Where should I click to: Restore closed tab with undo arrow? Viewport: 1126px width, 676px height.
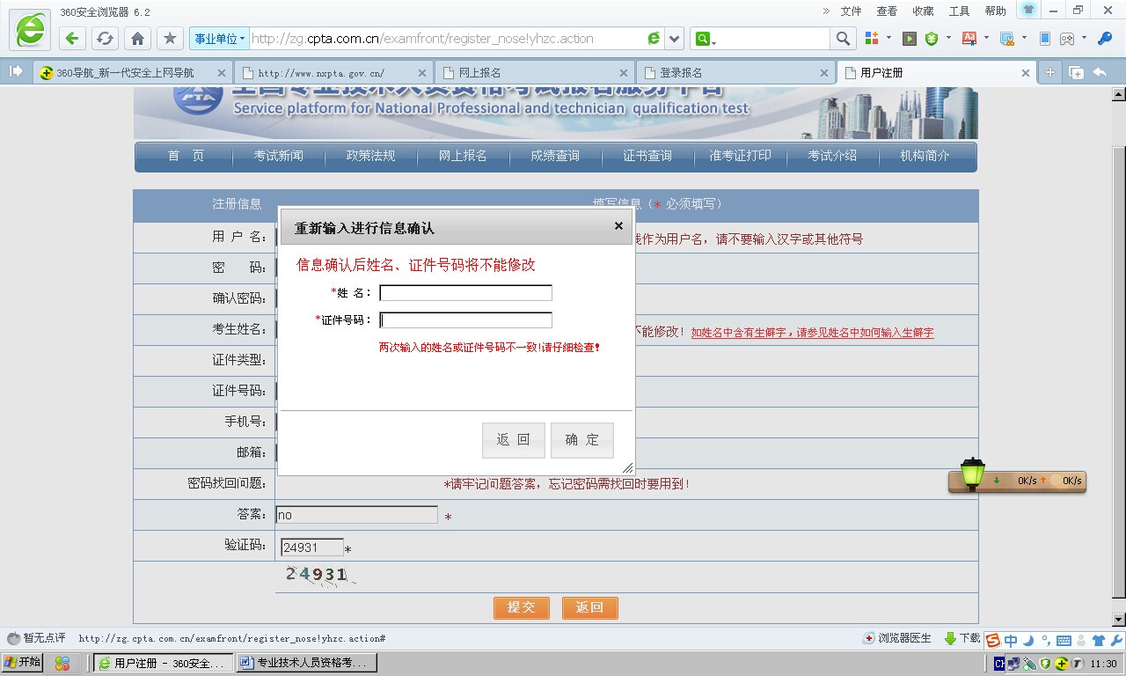pos(1100,73)
